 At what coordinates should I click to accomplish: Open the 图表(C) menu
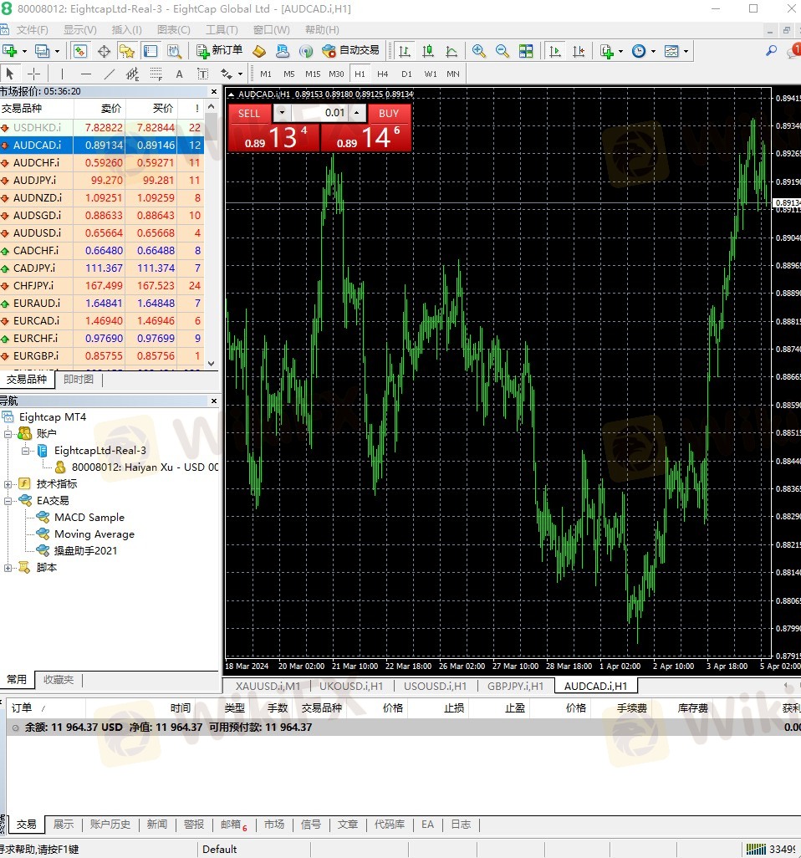[x=173, y=29]
